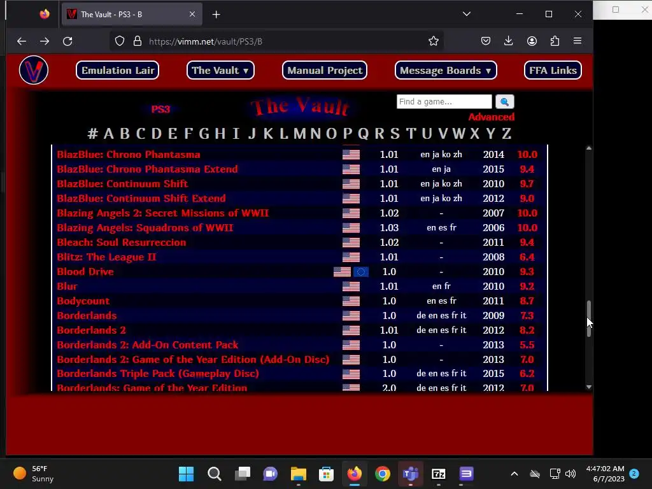
Task: Open a new browser tab
Action: point(216,15)
